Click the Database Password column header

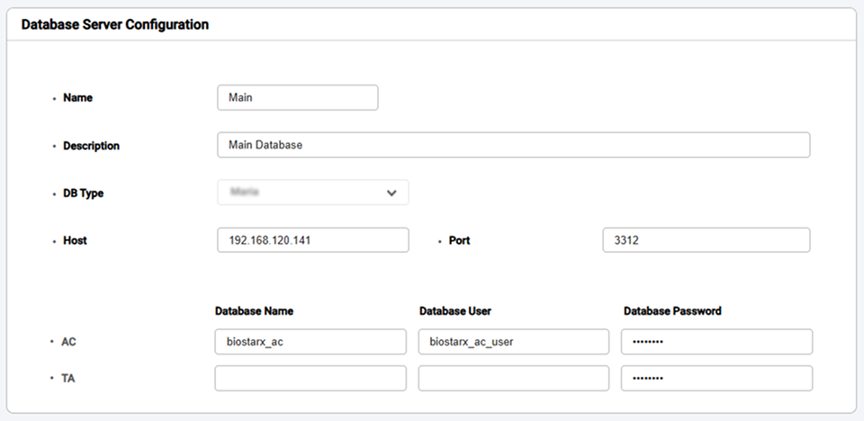(x=672, y=311)
